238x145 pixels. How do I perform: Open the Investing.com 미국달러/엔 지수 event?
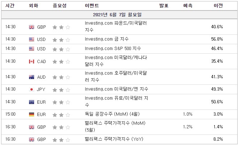click(x=116, y=89)
